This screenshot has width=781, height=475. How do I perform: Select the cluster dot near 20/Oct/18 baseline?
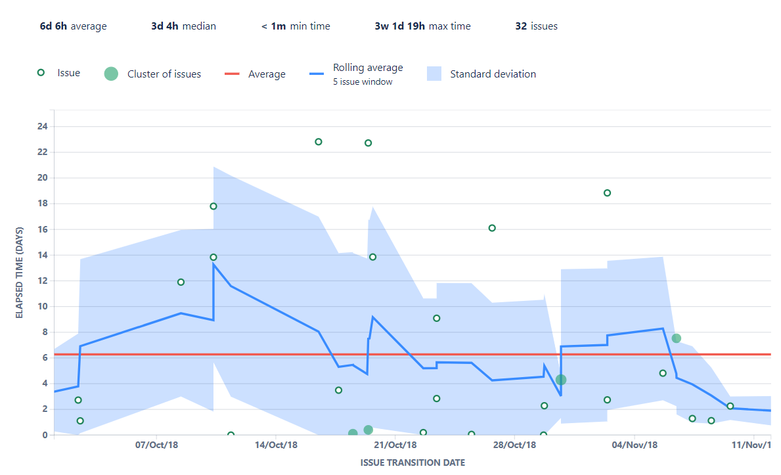tap(368, 430)
